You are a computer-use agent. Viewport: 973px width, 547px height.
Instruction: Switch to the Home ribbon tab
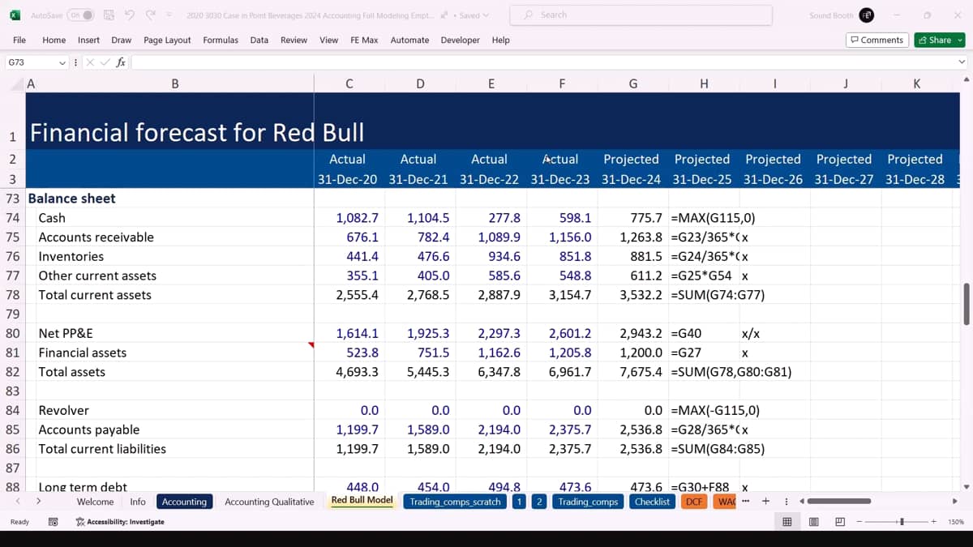(x=54, y=40)
